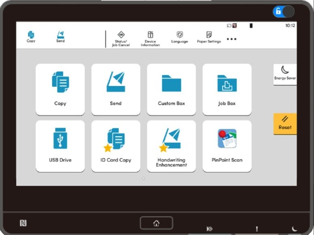
Task: Open the Send app tile
Action: 116,89
